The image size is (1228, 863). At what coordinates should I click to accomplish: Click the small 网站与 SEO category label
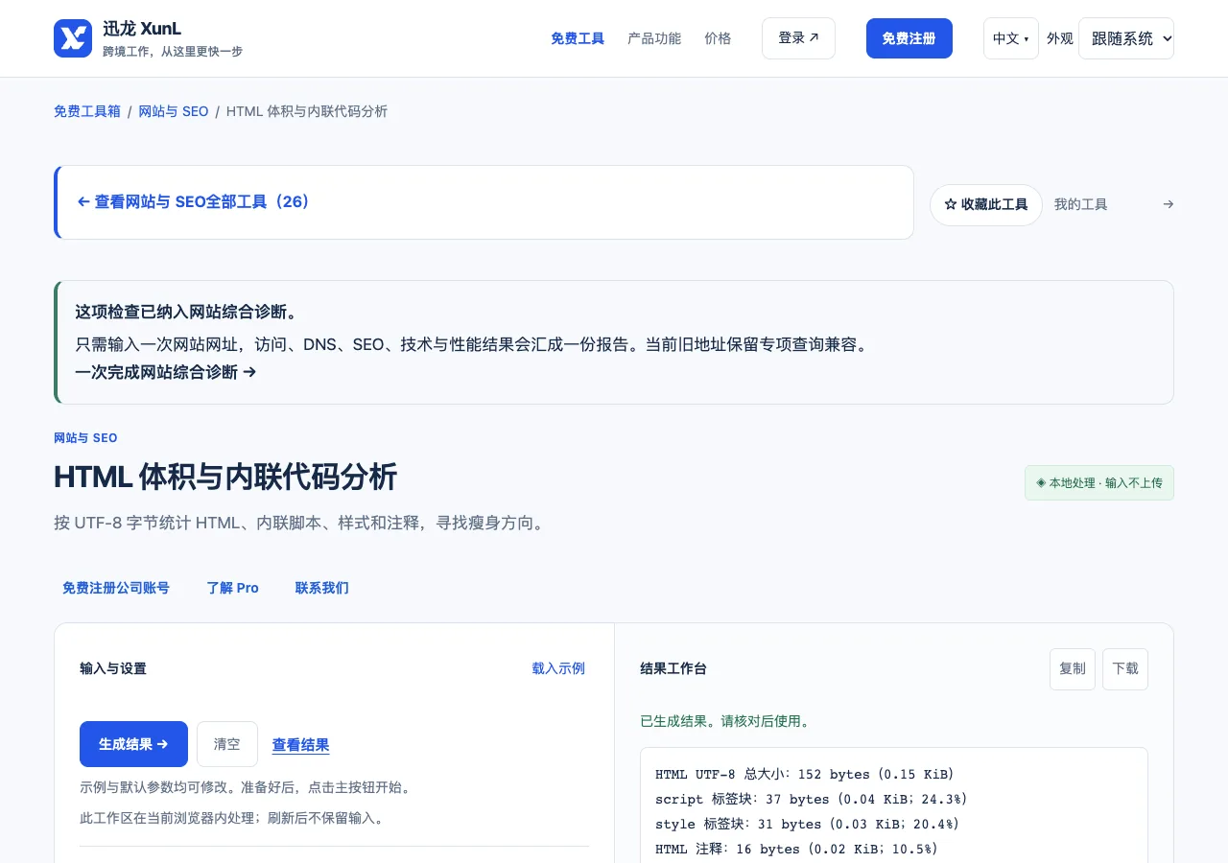85,438
